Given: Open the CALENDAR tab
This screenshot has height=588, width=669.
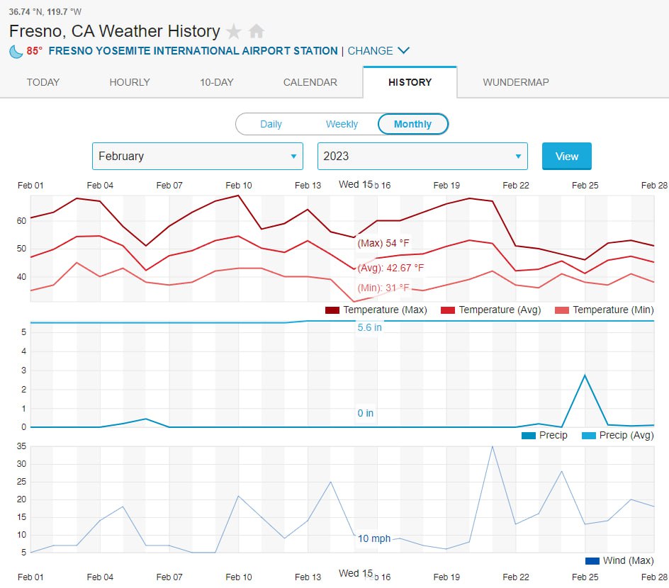Looking at the screenshot, I should pyautogui.click(x=310, y=82).
